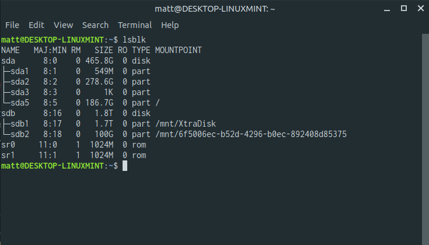Viewport: 429px width, 245px height.
Task: Minimize the terminal window
Action: (x=388, y=8)
